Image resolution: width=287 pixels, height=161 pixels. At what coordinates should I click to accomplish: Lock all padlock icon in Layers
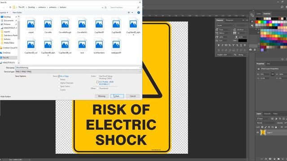pyautogui.click(x=276, y=127)
